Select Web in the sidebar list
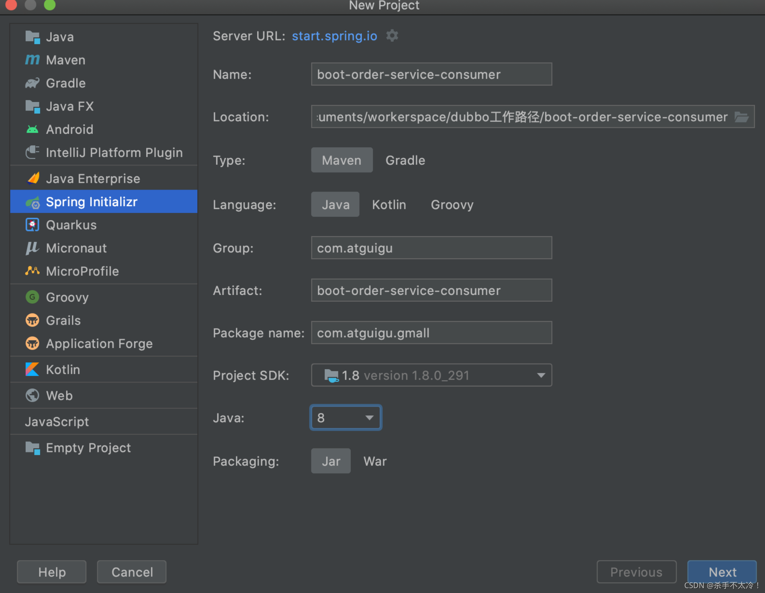The image size is (765, 593). click(104, 395)
